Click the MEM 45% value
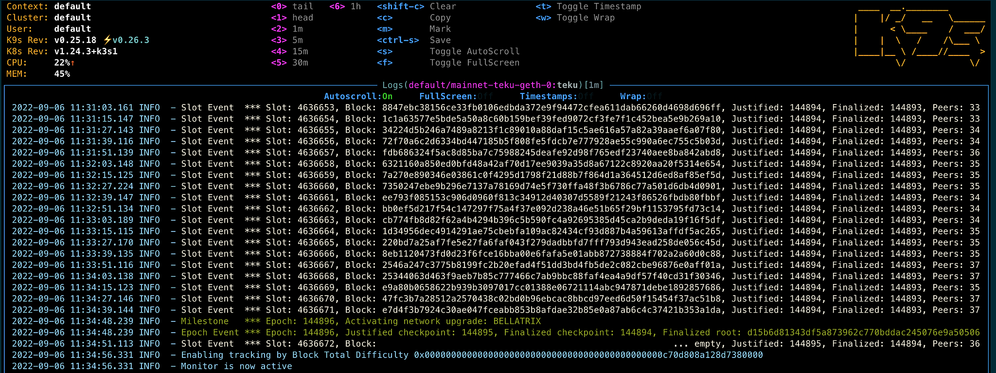 (x=62, y=73)
